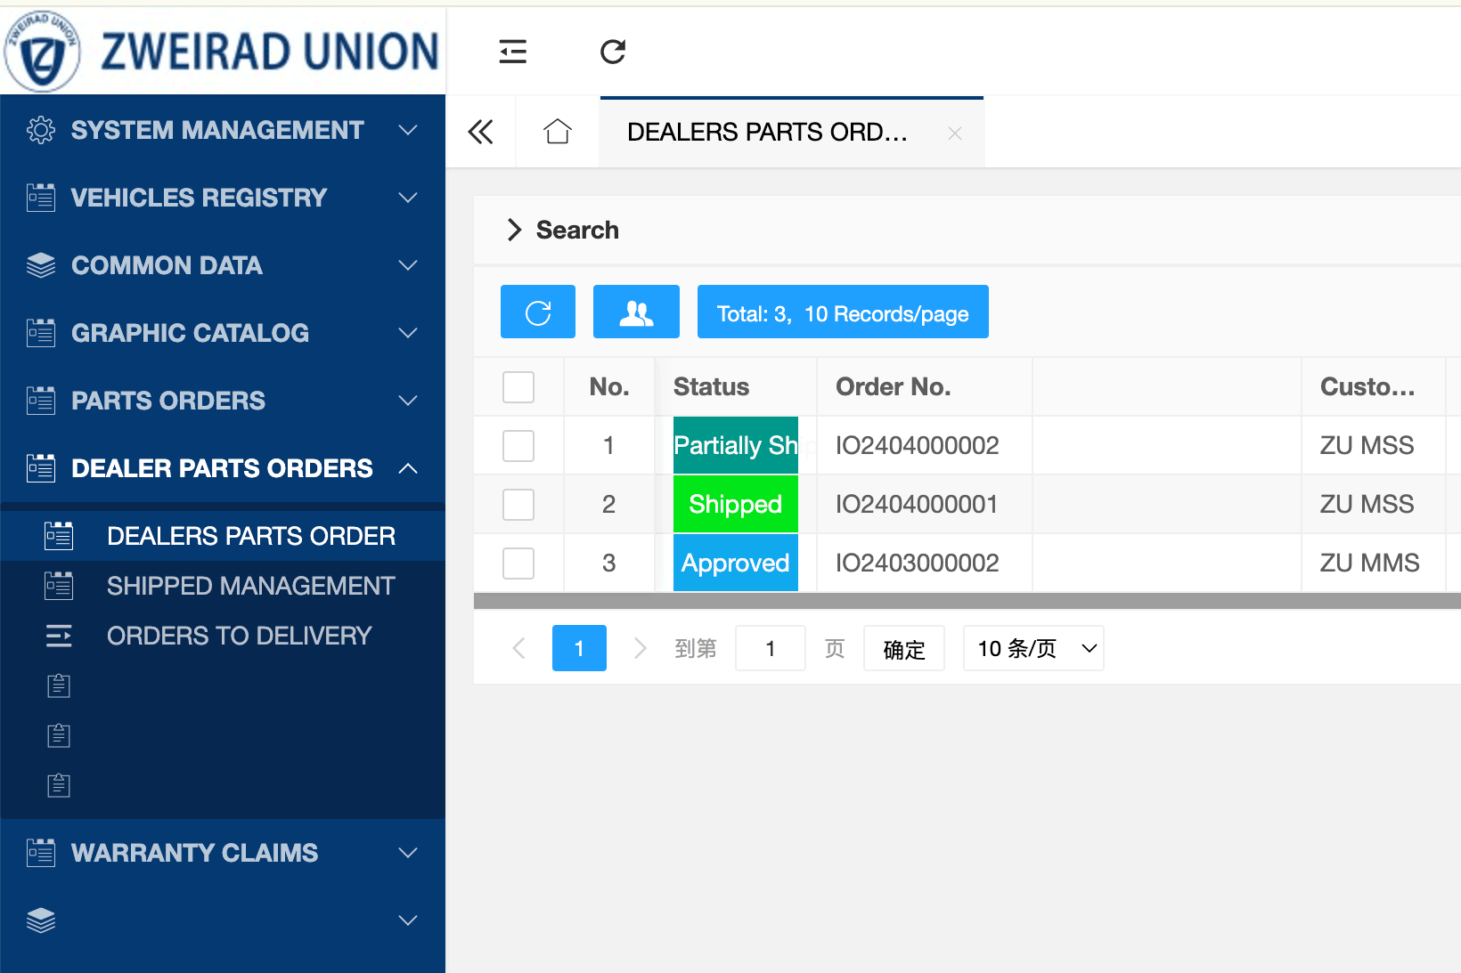The width and height of the screenshot is (1461, 973).
Task: Close the Dealers Parts Ord... tab
Action: (x=955, y=134)
